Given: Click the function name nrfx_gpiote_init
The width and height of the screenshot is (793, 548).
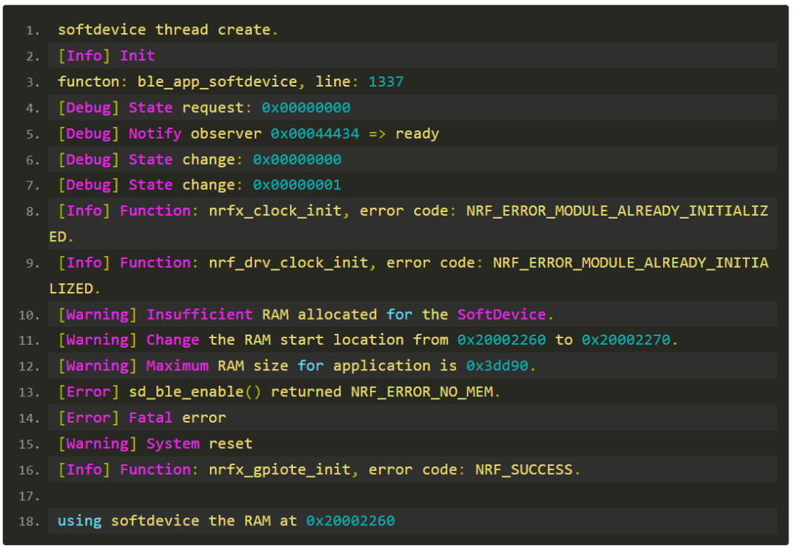Looking at the screenshot, I should pos(280,470).
